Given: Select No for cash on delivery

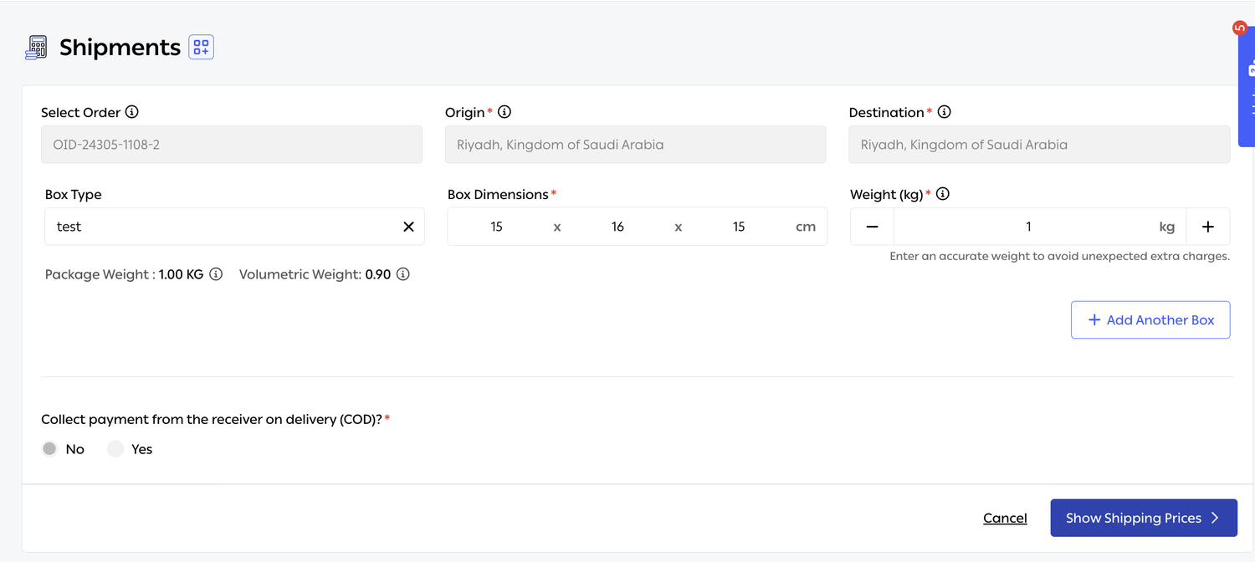Looking at the screenshot, I should pyautogui.click(x=49, y=449).
